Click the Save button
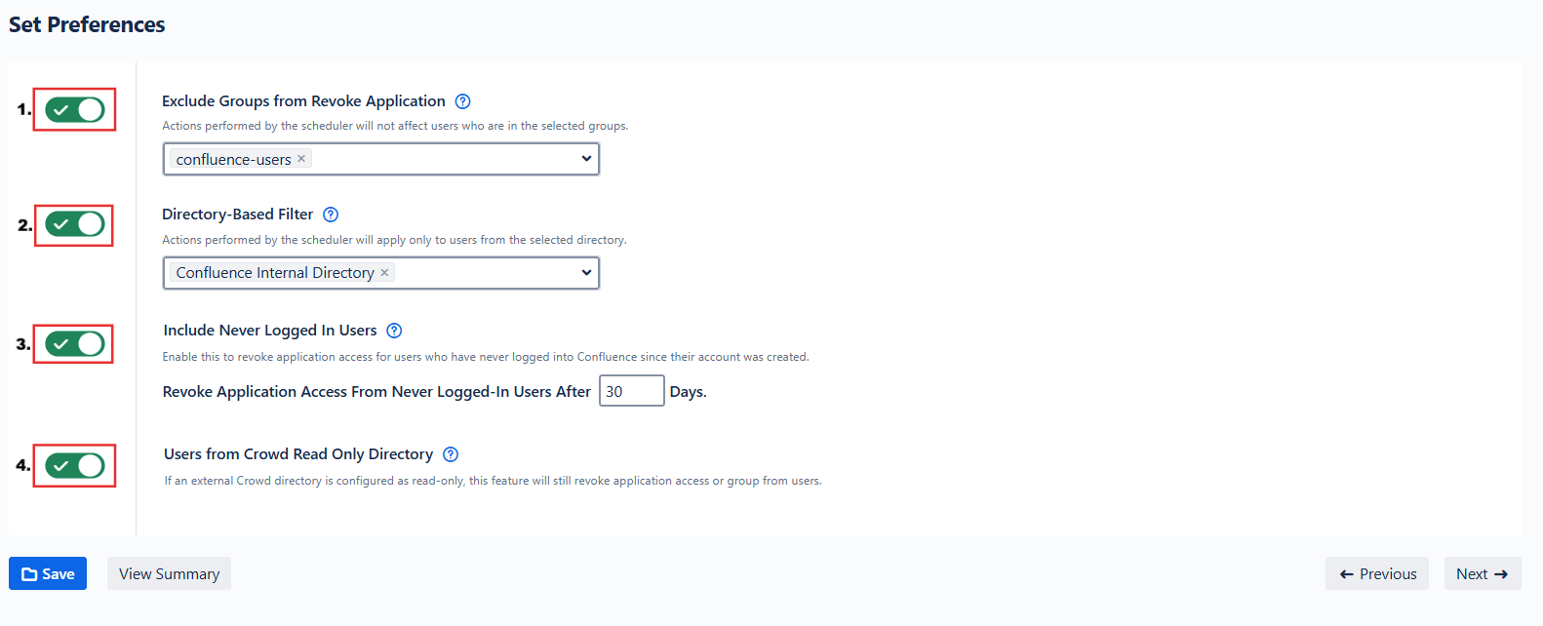Image resolution: width=1543 pixels, height=626 pixels. click(48, 573)
